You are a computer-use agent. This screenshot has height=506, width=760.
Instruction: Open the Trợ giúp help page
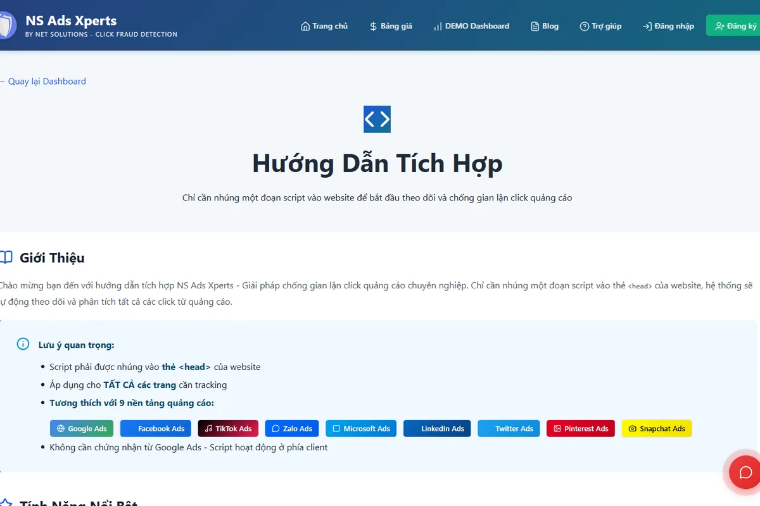point(600,26)
